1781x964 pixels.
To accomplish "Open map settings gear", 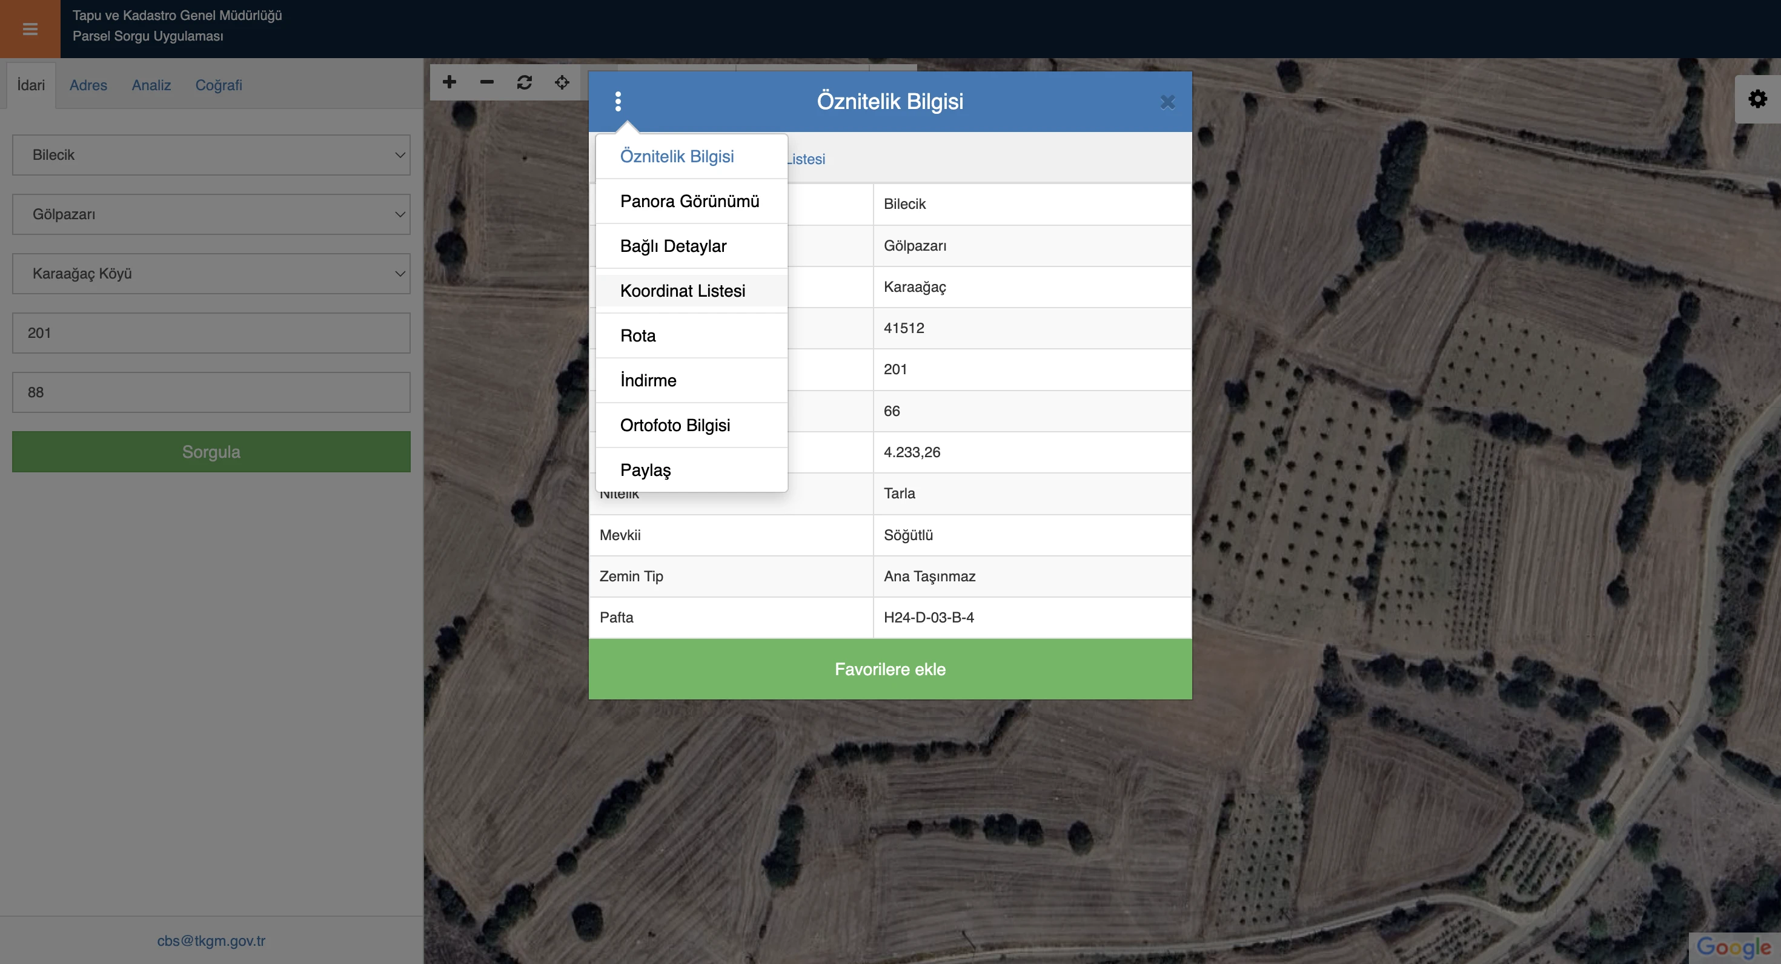I will pyautogui.click(x=1757, y=99).
